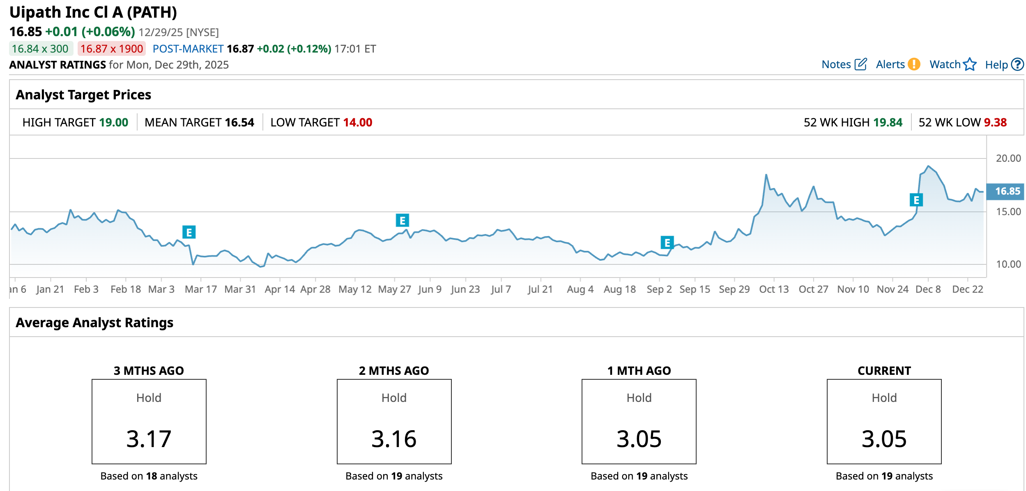Screen dimensions: 1026x491
Task: Select the 3 MTHS AGO rating box
Action: [x=149, y=422]
